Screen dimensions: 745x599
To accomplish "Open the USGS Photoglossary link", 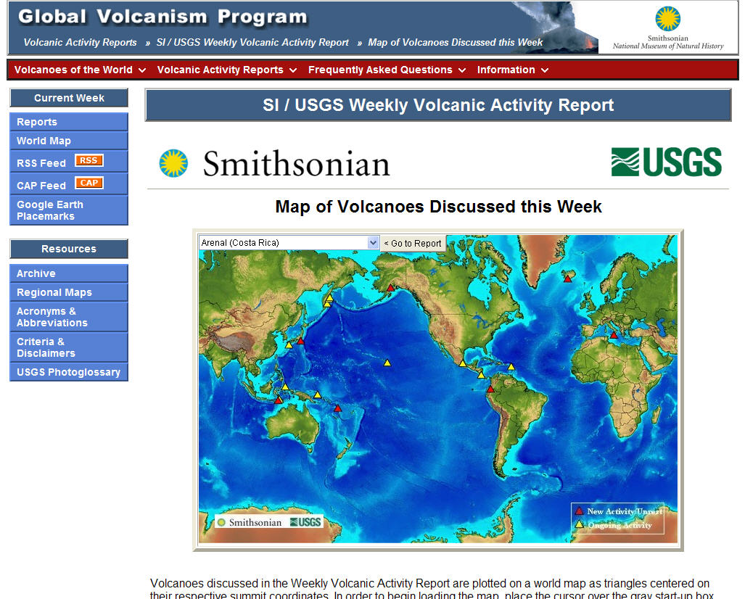I will click(69, 372).
